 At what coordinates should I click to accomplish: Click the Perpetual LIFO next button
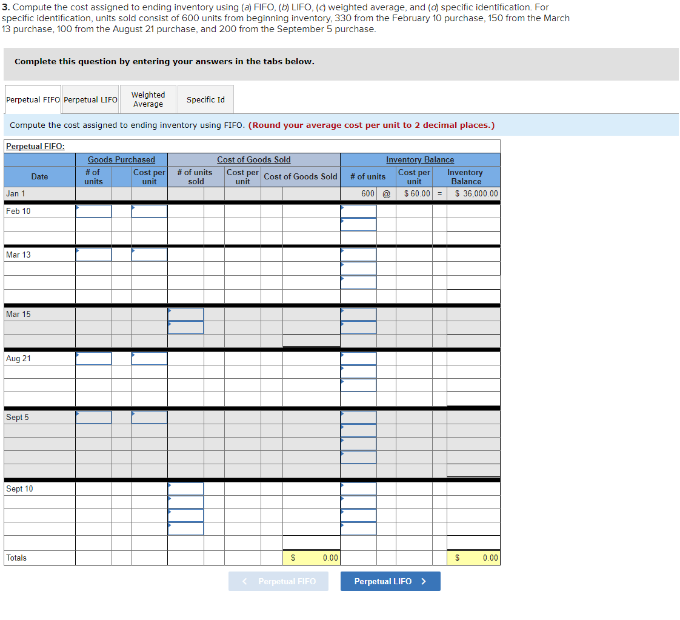[390, 581]
